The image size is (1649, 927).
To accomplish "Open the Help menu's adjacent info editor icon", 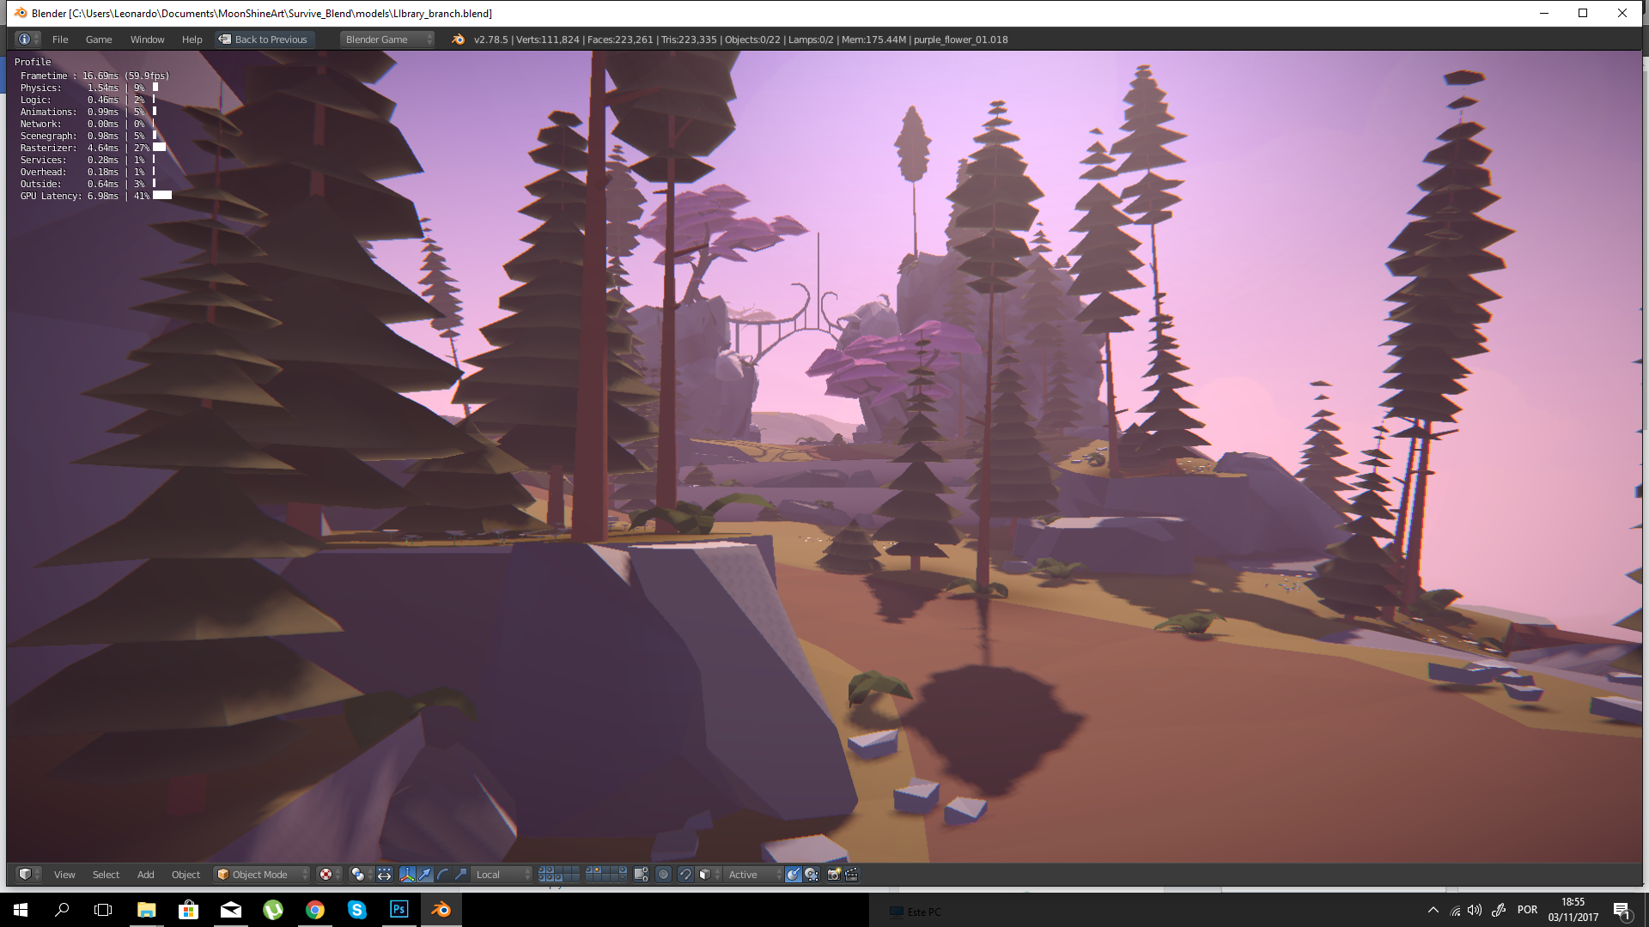I will (26, 39).
